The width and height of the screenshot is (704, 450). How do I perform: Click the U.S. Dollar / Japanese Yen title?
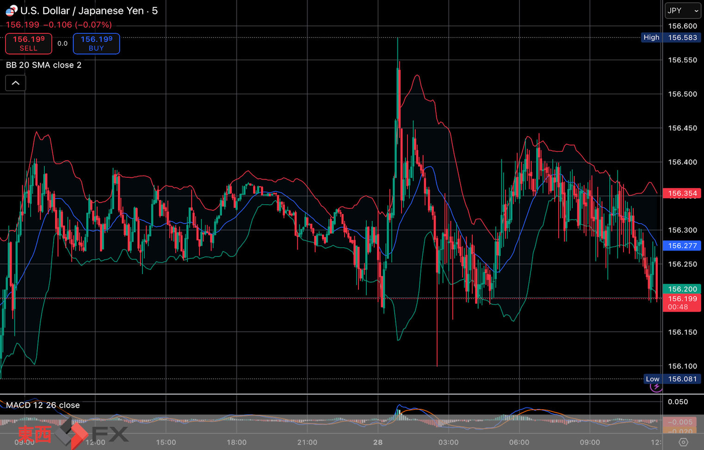[89, 11]
